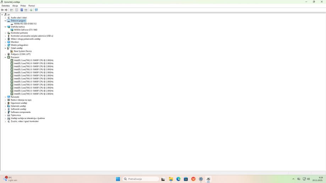The height and width of the screenshot is (183, 326).
Task: Open the Datoteka menu
Action: (6, 6)
